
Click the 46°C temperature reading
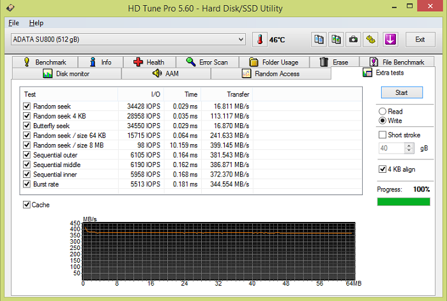point(277,40)
